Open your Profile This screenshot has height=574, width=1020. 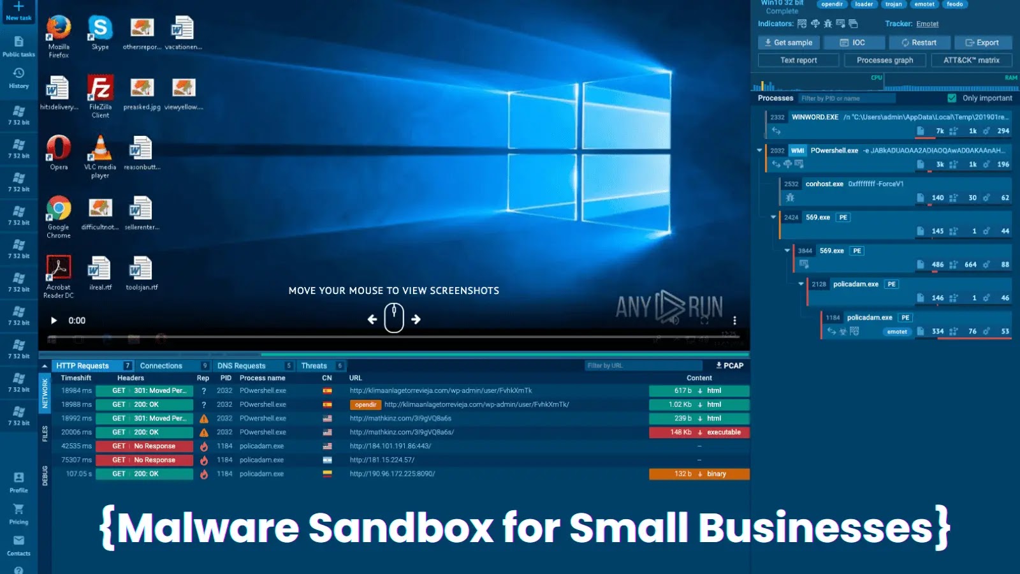tap(18, 483)
